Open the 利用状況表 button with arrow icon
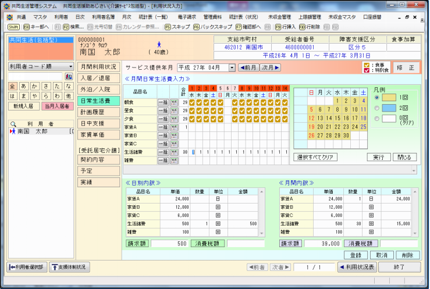Viewport: 430px width, 289px height. point(358,267)
